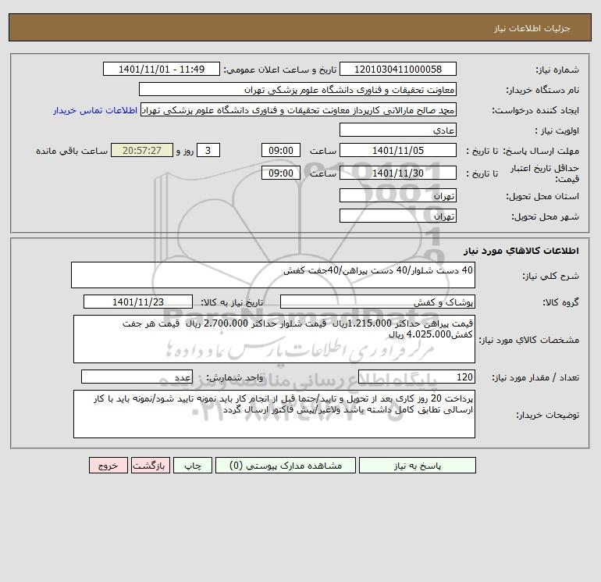This screenshot has height=582, width=601.
Task: Click the نام دستگاه خریدار field
Action: (x=297, y=89)
